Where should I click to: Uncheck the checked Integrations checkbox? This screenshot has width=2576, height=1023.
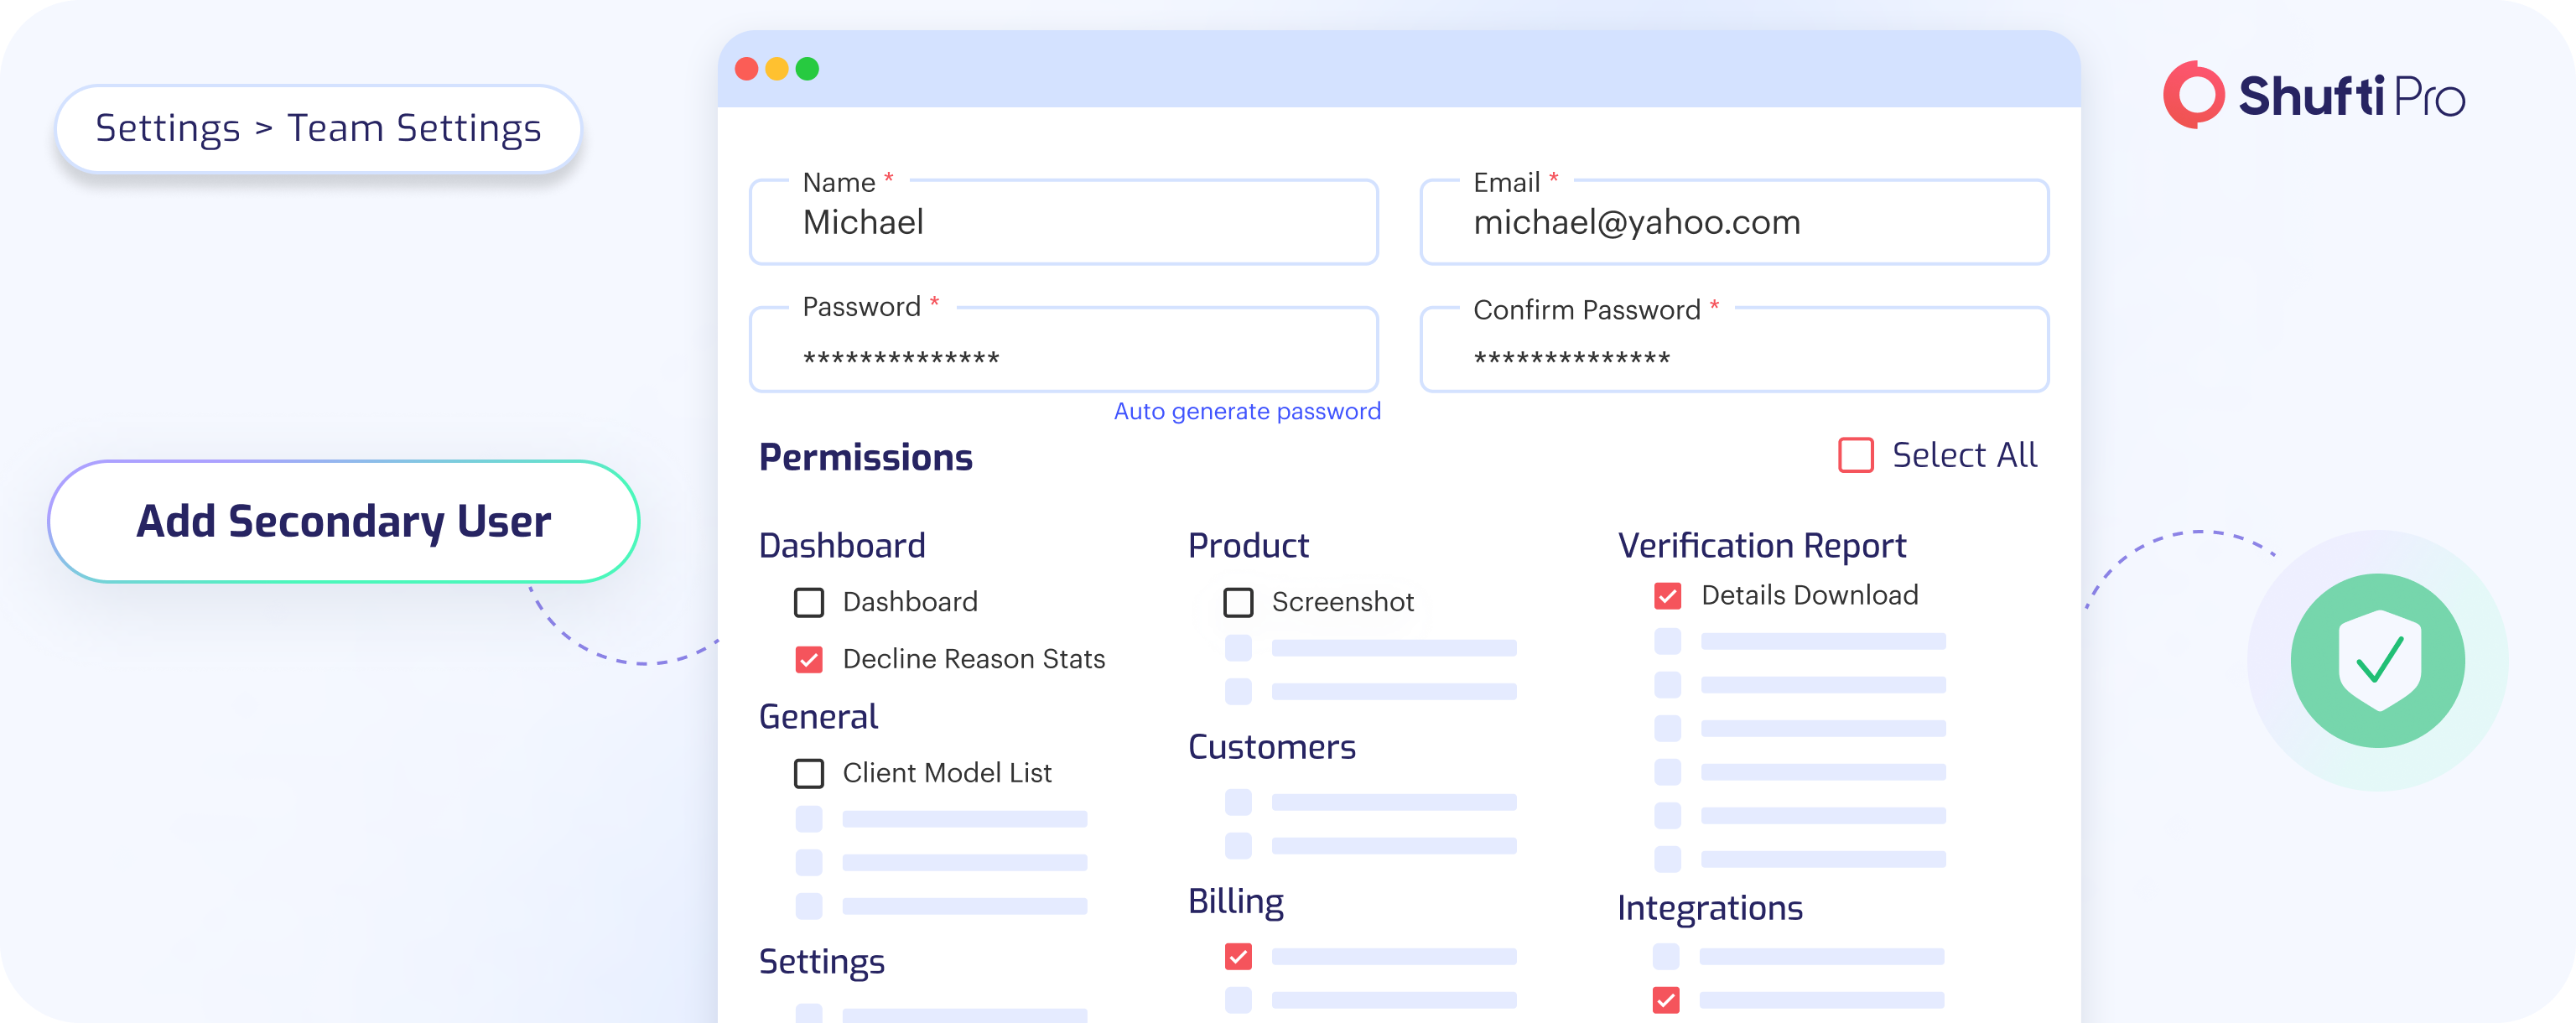(1666, 1000)
